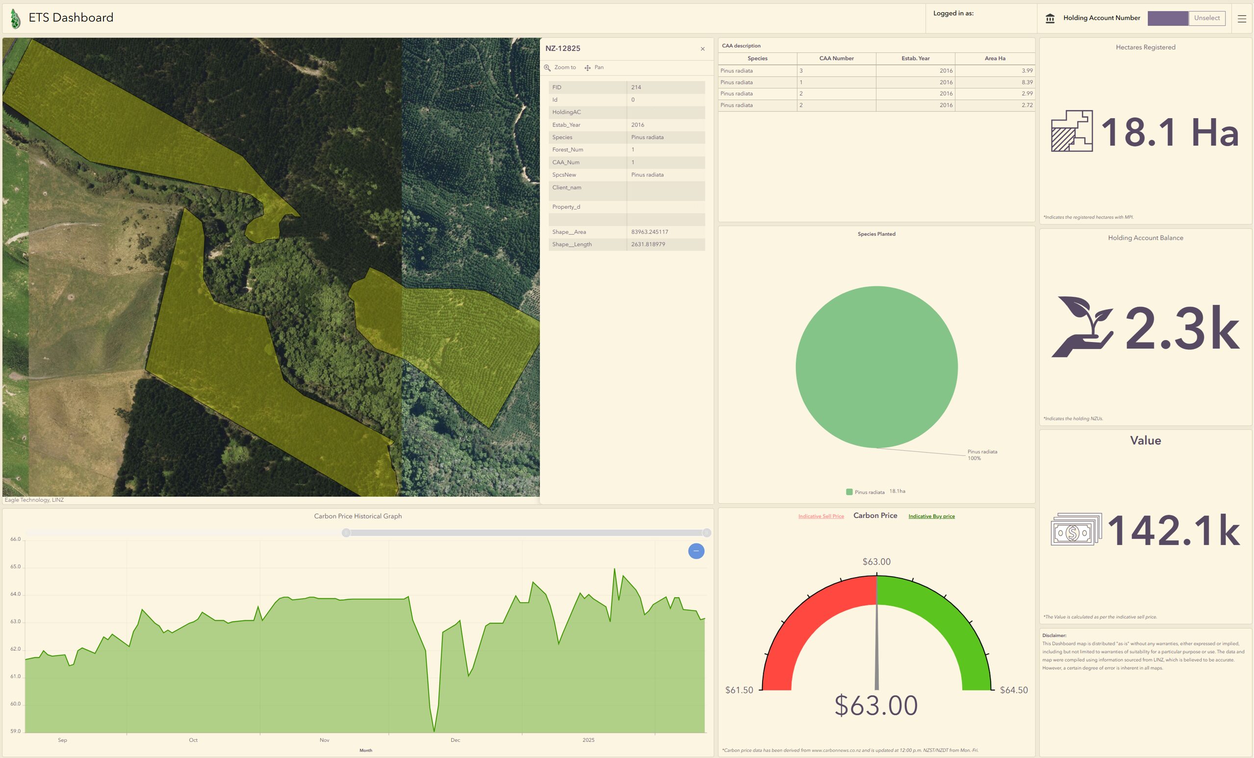Click the ETS Dashboard leaf logo

[15, 19]
